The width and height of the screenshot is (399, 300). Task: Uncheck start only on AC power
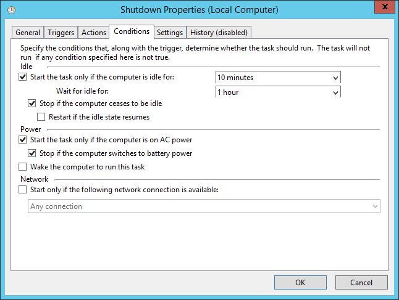click(23, 140)
